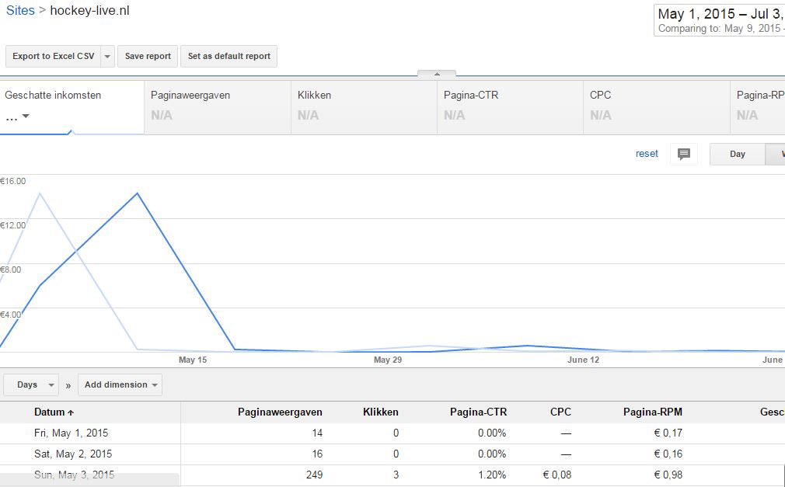Open the annotations comment icon

click(684, 154)
